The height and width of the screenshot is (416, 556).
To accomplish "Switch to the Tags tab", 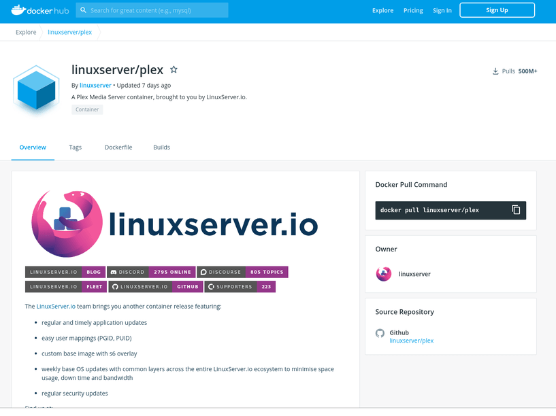I will point(75,148).
